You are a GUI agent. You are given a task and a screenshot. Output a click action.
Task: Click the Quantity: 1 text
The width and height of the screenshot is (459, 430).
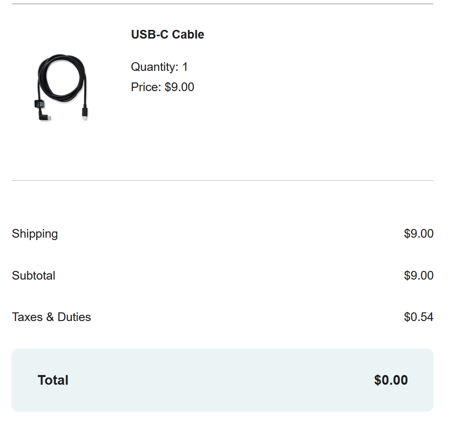pyautogui.click(x=159, y=67)
